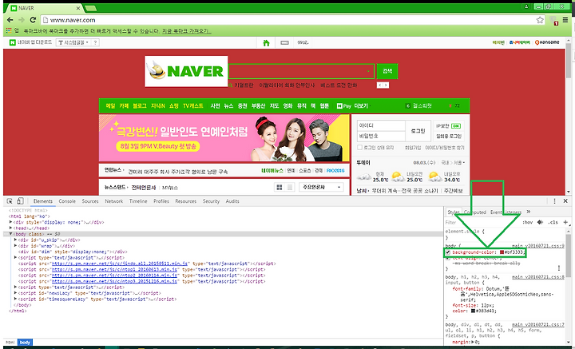Click the Chrome extension icon beside star
This screenshot has height=349, width=575.
(x=553, y=21)
